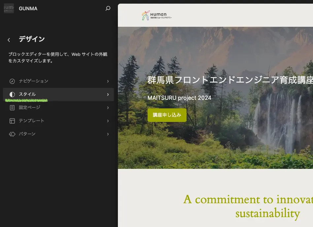Expand the テンプレート chevron arrow
313x227 pixels.
(x=108, y=121)
